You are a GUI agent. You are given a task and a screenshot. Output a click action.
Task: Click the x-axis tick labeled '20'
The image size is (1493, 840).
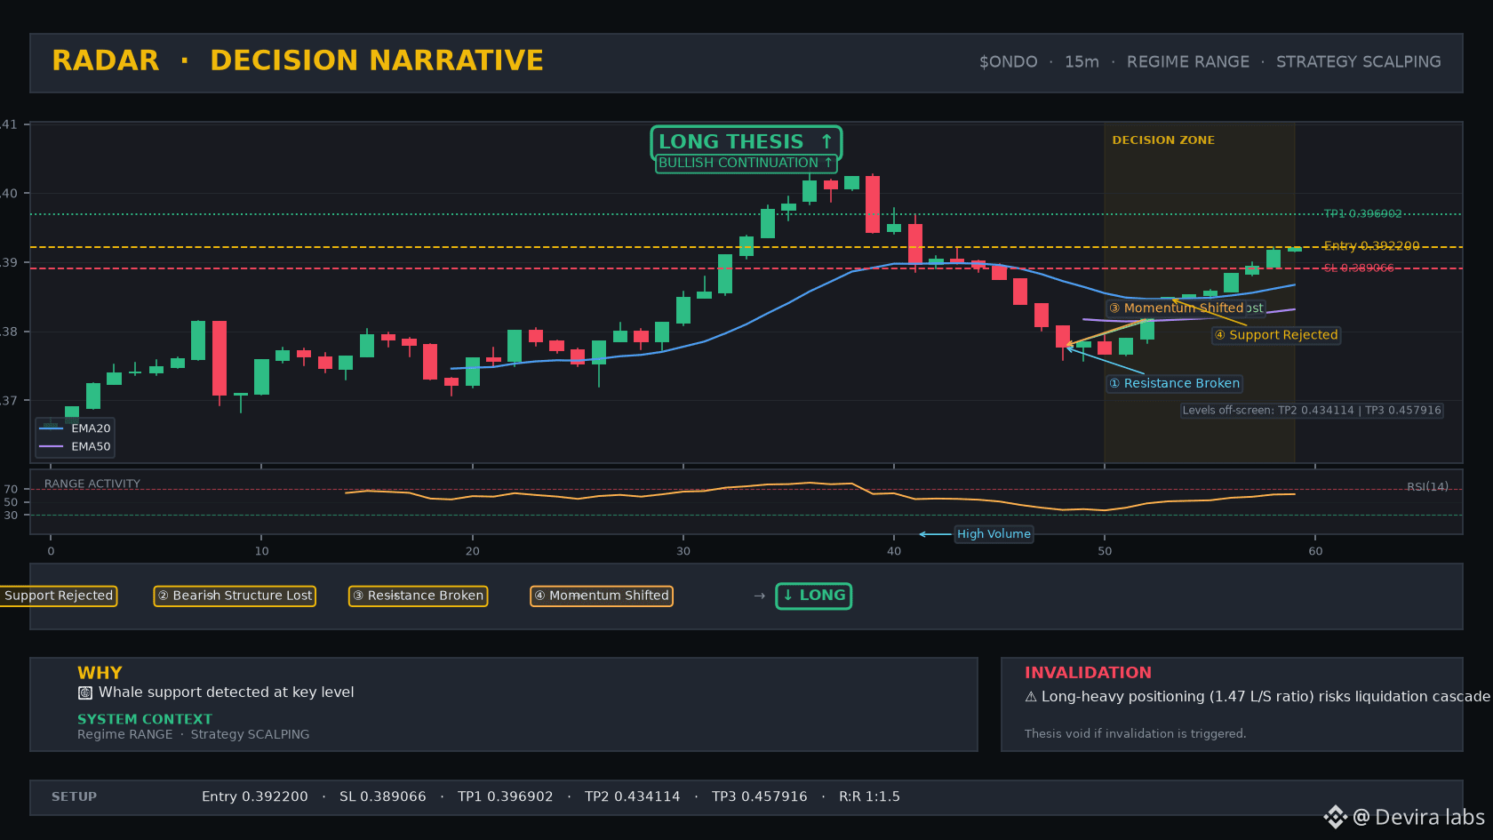pyautogui.click(x=472, y=551)
